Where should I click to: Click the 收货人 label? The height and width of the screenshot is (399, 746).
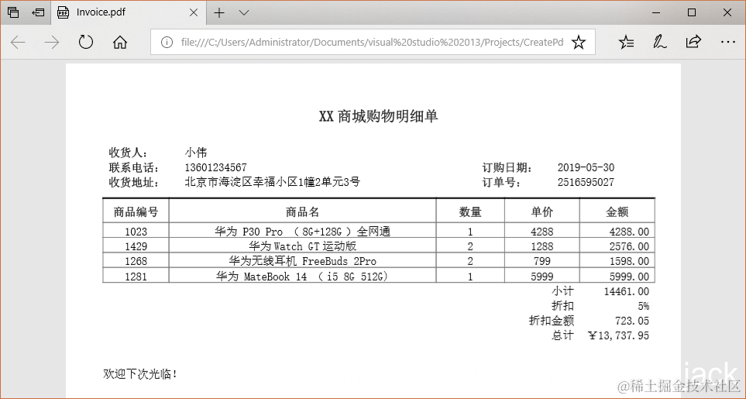tap(128, 153)
